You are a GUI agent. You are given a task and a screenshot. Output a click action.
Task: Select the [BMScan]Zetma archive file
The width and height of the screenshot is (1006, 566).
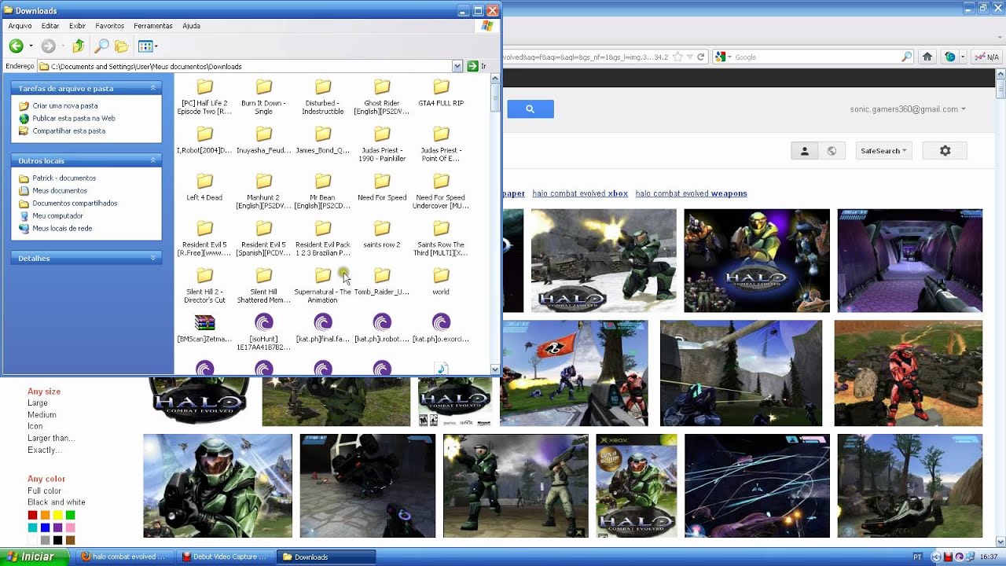click(204, 329)
